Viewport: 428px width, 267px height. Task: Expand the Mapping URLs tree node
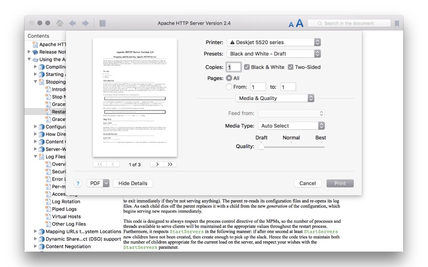(x=35, y=231)
